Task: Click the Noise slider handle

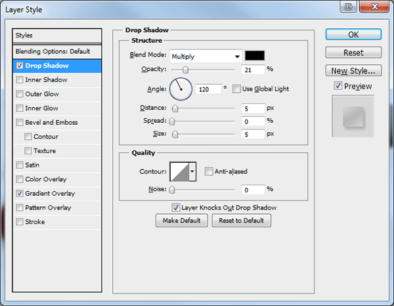Action: tap(172, 190)
